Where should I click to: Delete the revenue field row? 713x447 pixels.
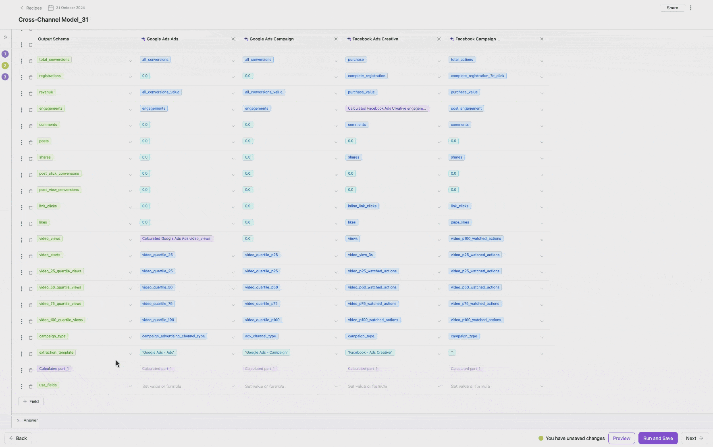[31, 94]
